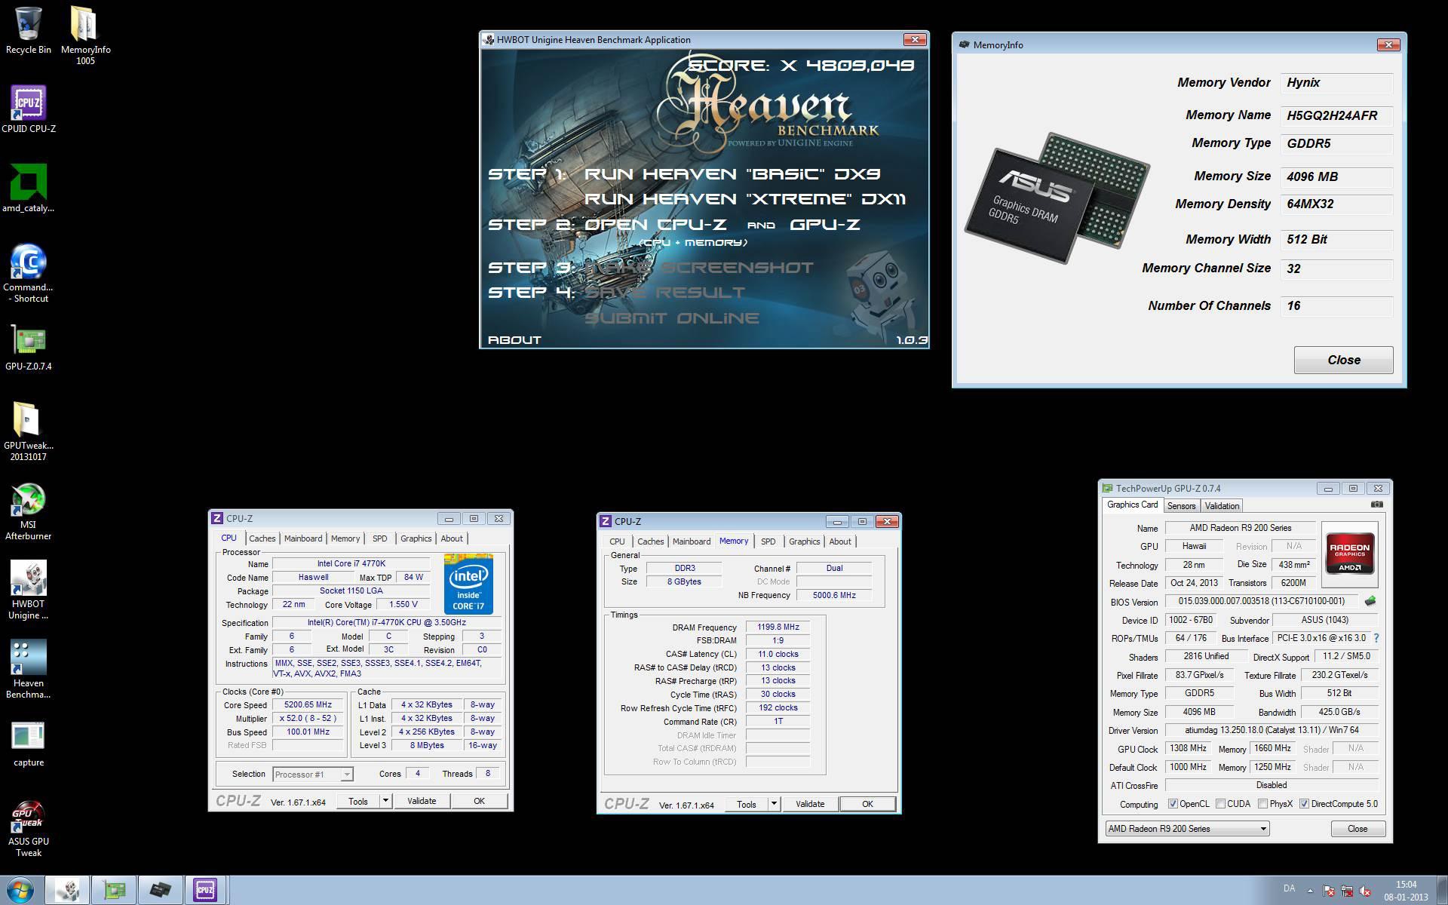1448x905 pixels.
Task: Open the Windows Start button
Action: coord(20,890)
